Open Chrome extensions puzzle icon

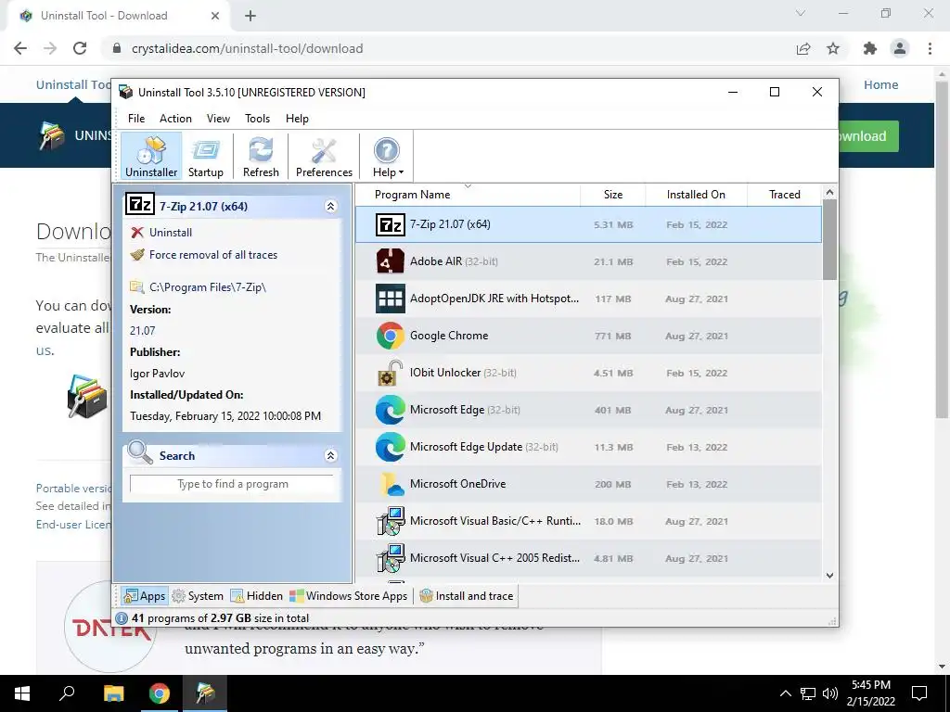870,48
